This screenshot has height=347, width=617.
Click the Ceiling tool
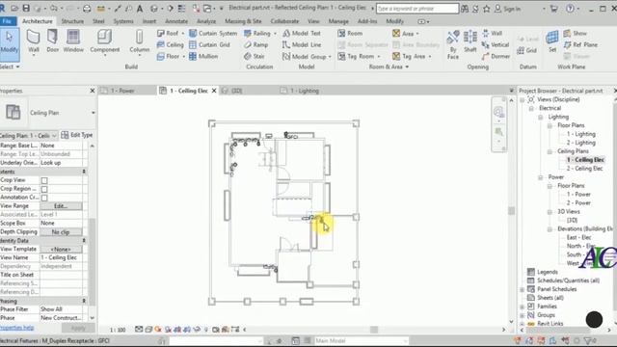[171, 45]
